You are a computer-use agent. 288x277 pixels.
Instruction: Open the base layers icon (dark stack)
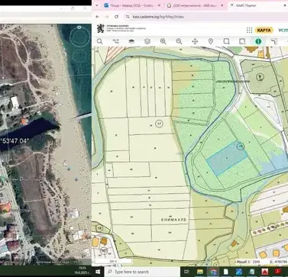pos(131,41)
